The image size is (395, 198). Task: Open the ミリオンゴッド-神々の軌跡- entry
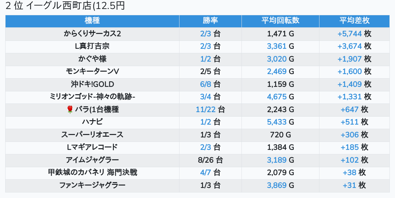tap(93, 97)
